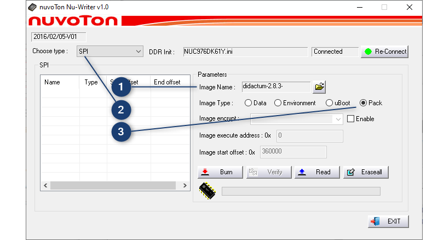Click the version 2016/02/05-V01 field
Viewport: 438px width, 240px height.
[x=59, y=37]
